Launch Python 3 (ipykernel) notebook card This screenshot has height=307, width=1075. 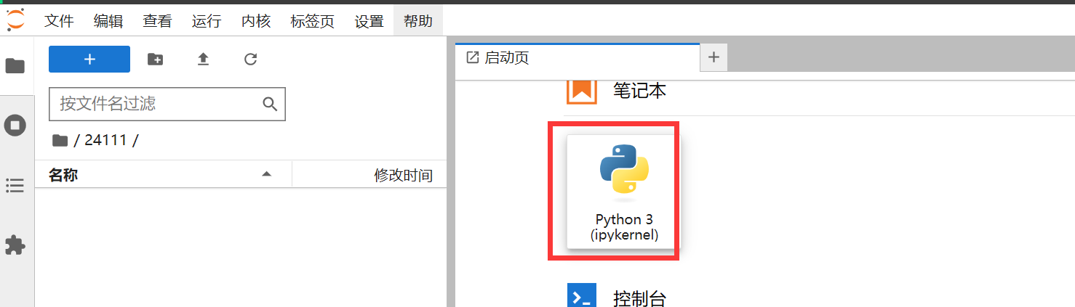tap(624, 191)
